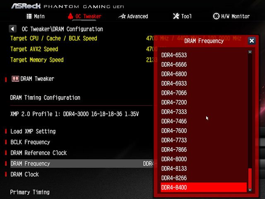
Task: Select the DDR4-7466 option
Action: tap(204, 121)
